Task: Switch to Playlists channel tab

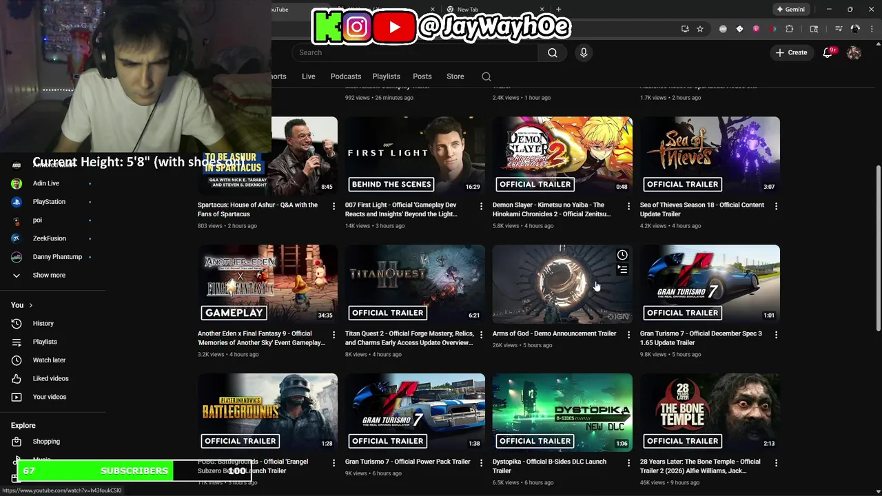Action: pyautogui.click(x=386, y=76)
